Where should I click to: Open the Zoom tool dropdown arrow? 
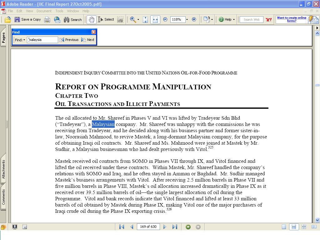tap(138, 20)
